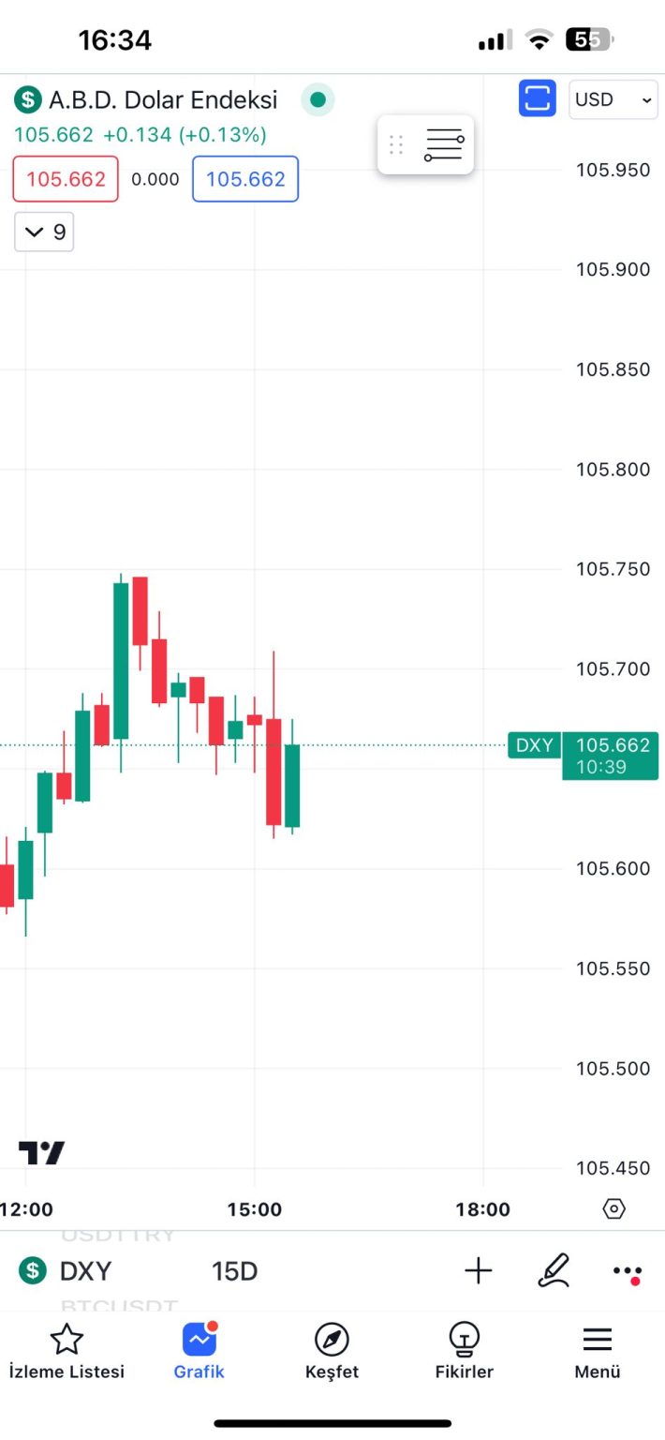Change the 15D timeframe interval
This screenshot has height=1440, width=665.
(x=234, y=1271)
